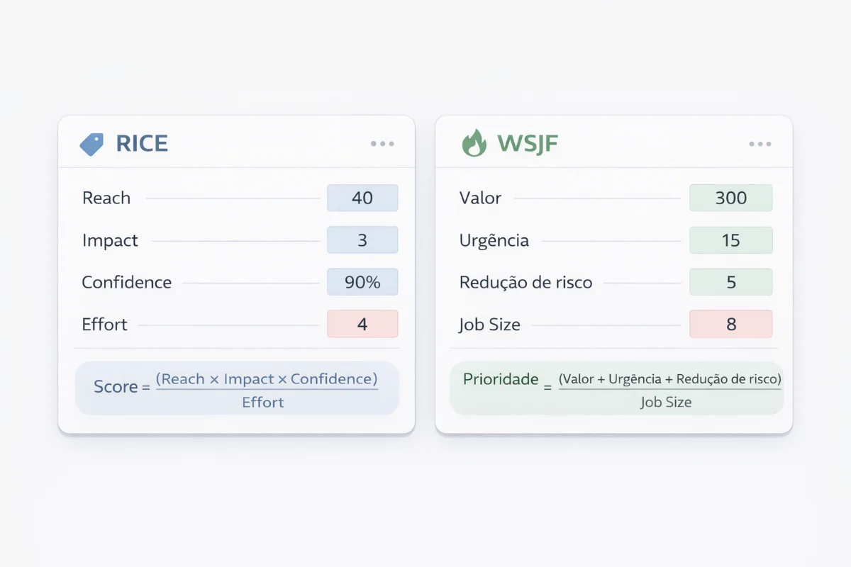Select the Reach value field showing 40
The image size is (851, 567).
[362, 198]
